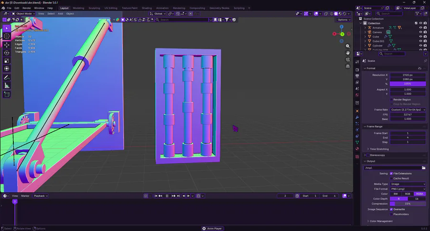Image resolution: width=430 pixels, height=231 pixels.
Task: Open the Window menu
Action: 39,8
